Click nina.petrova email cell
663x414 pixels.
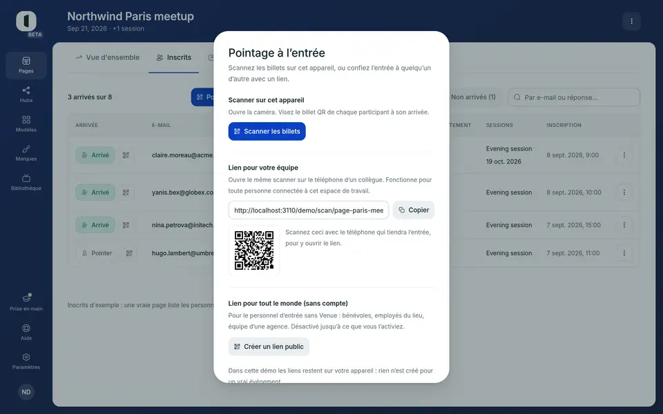pyautogui.click(x=182, y=225)
